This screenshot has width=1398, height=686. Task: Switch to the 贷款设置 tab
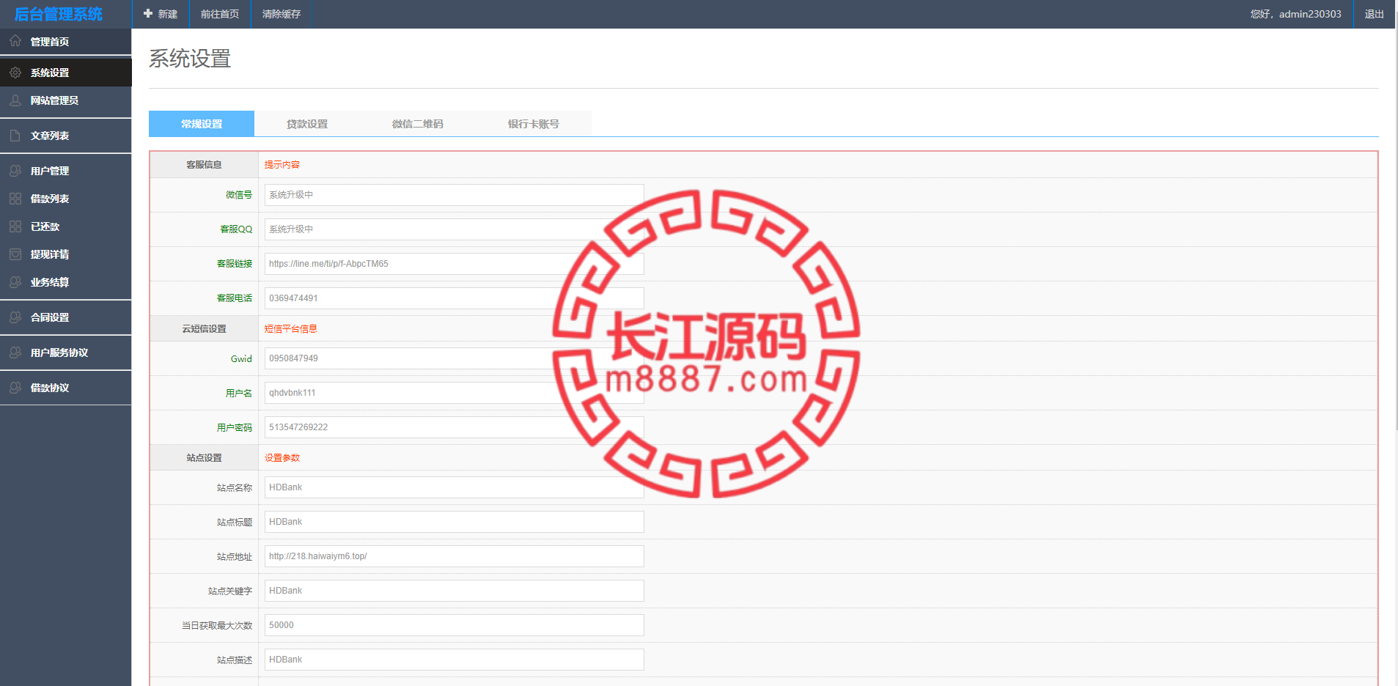pos(307,124)
